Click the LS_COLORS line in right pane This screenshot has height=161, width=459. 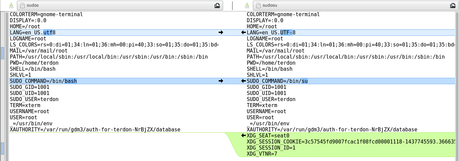click(x=351, y=45)
